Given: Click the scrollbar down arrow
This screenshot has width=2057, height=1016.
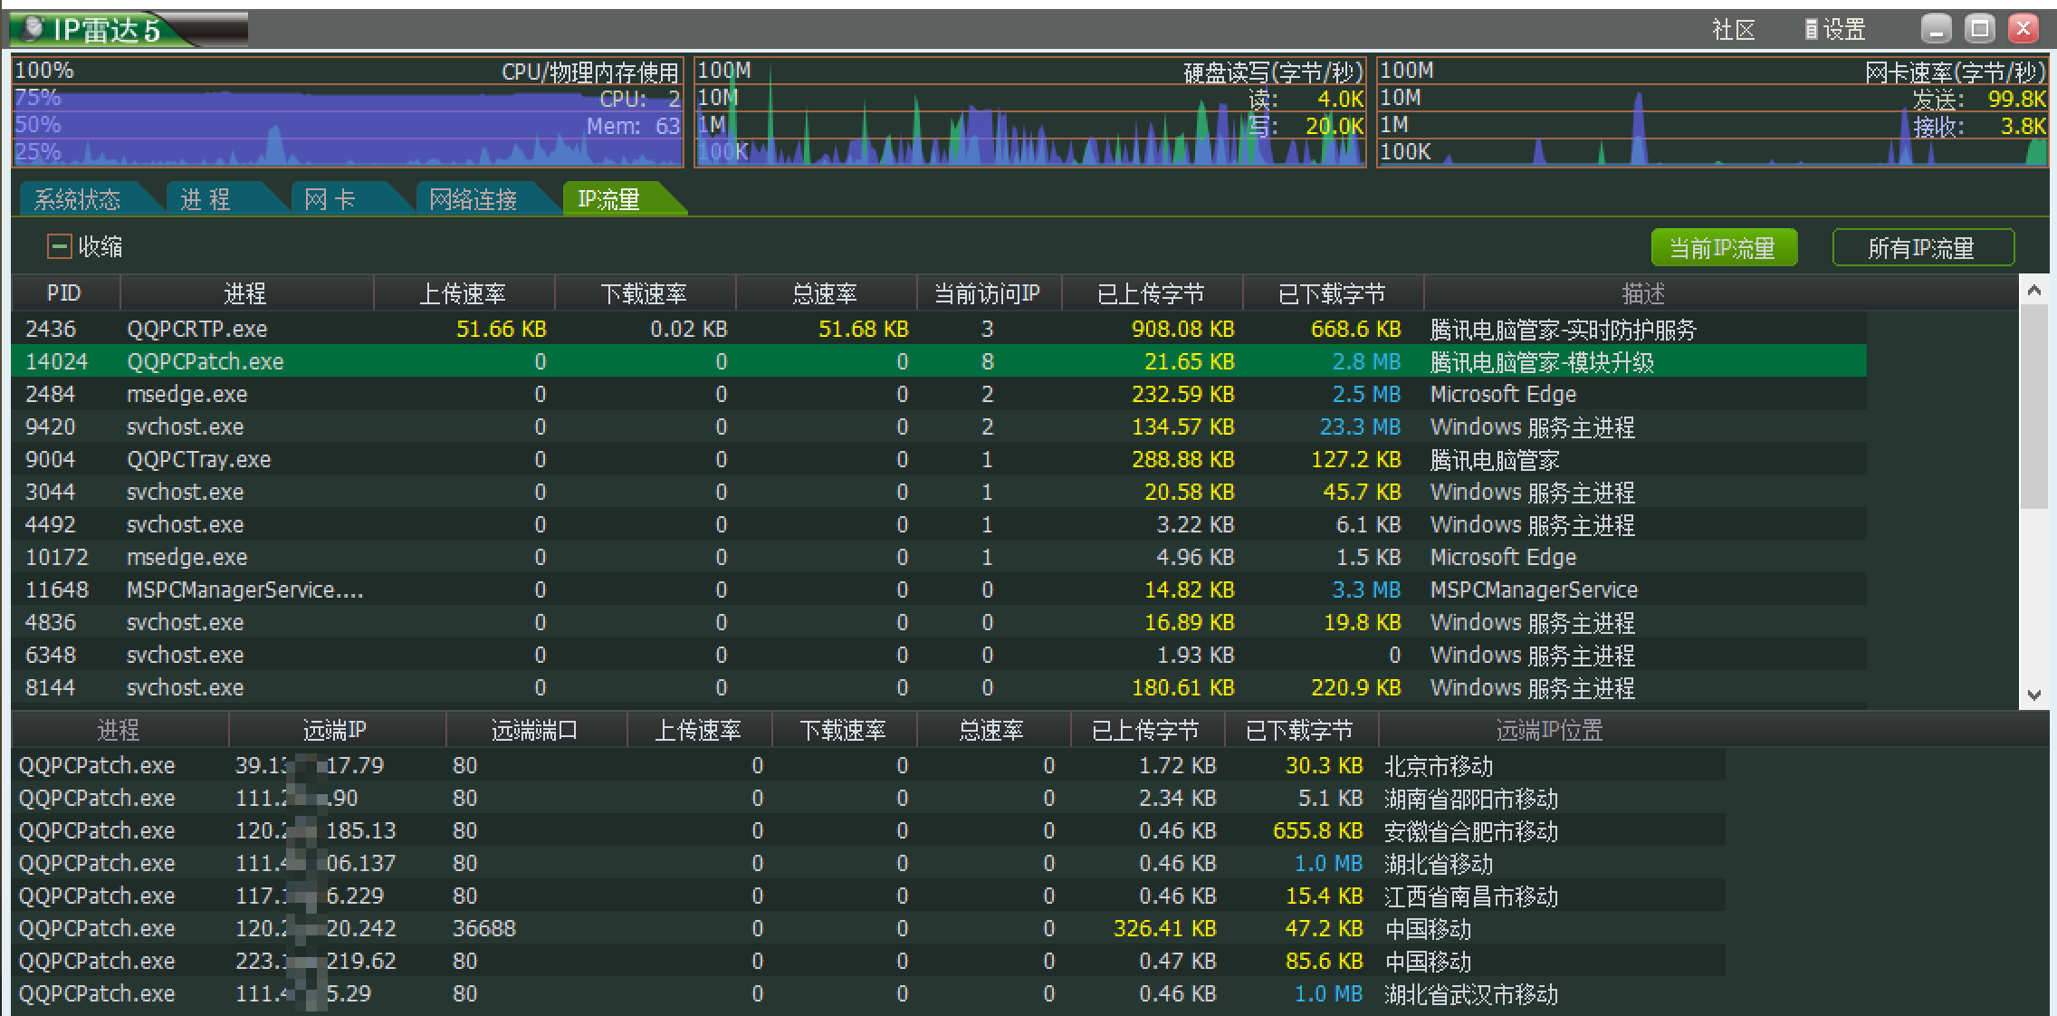Looking at the screenshot, I should (x=2034, y=695).
